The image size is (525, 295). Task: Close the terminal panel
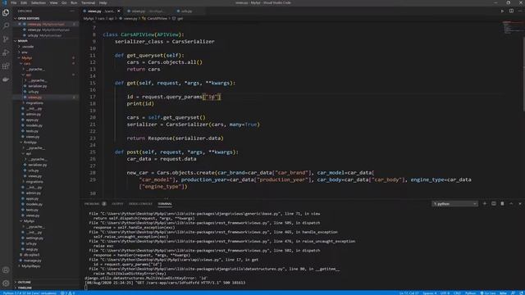coord(520,204)
